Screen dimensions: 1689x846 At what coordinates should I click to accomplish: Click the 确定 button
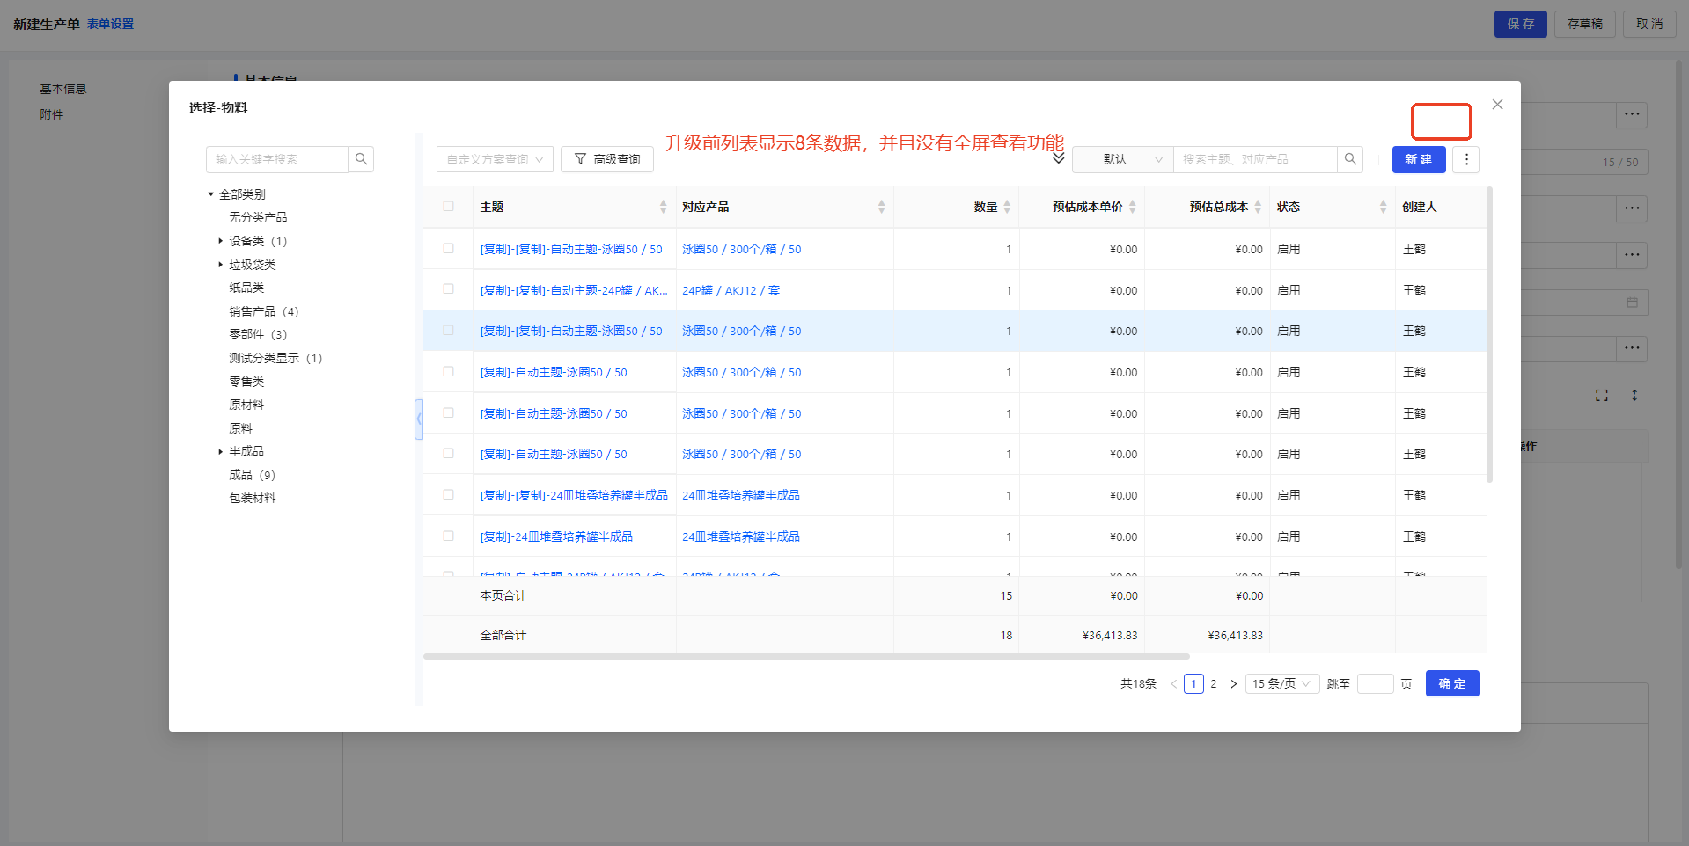point(1452,683)
